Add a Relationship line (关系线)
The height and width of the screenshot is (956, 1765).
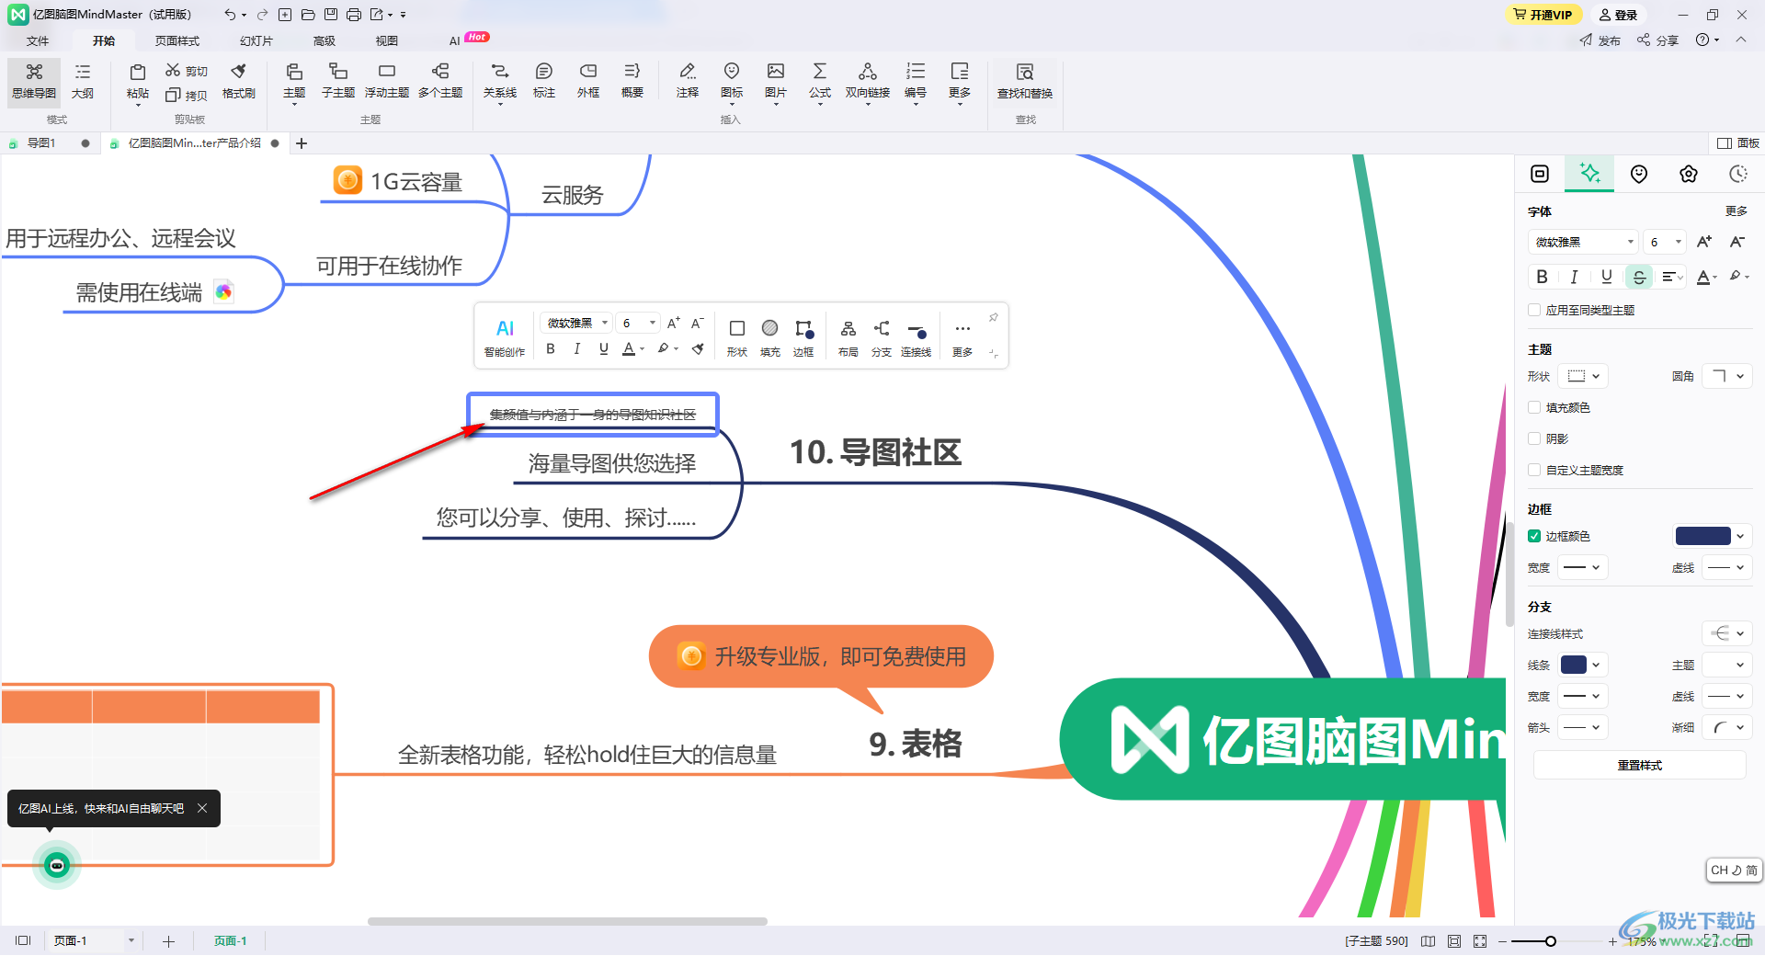point(499,81)
